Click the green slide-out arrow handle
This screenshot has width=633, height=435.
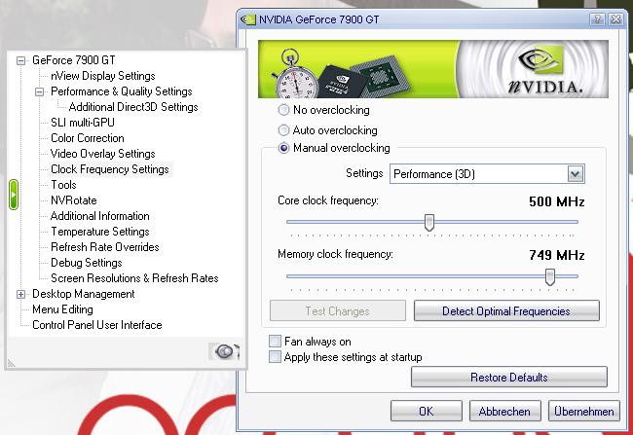click(x=14, y=195)
